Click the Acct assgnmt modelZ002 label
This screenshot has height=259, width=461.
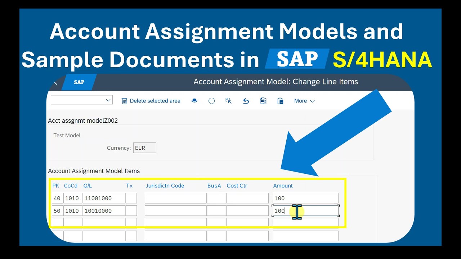(x=83, y=121)
